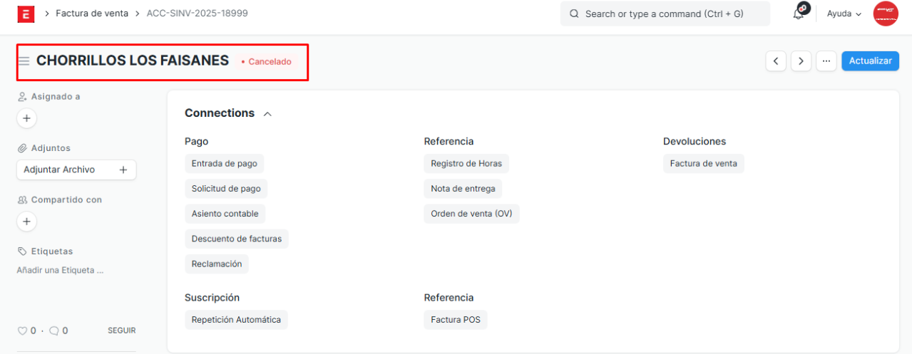The image size is (912, 354).
Task: Open the user avatar menu
Action: [x=886, y=14]
